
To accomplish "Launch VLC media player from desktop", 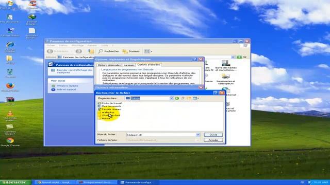I will [10, 116].
